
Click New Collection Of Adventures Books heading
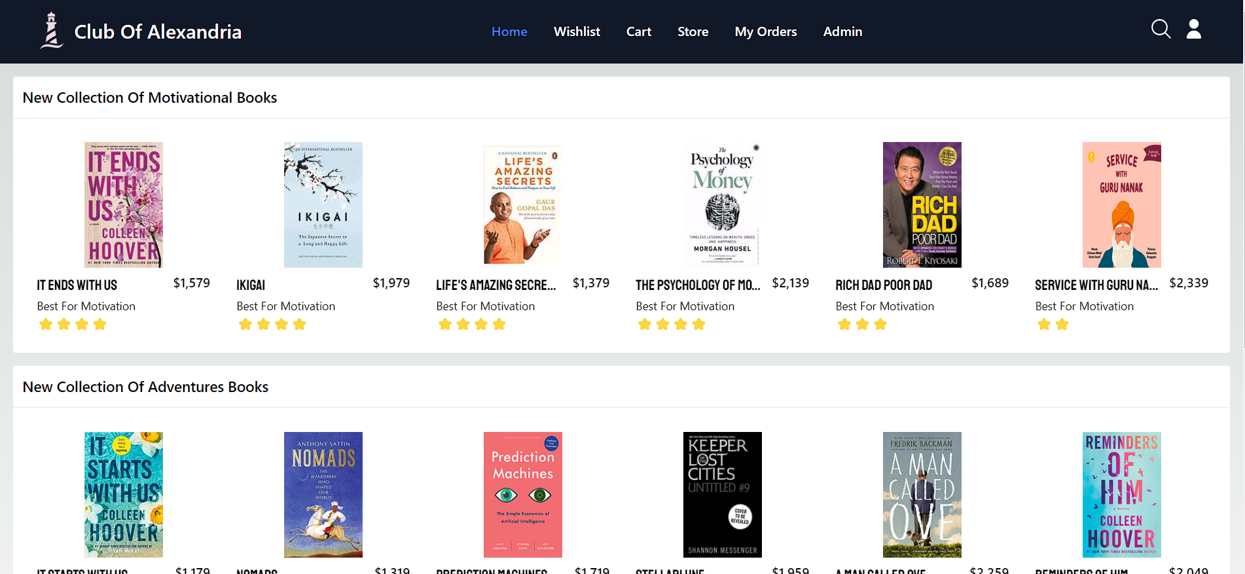[145, 387]
